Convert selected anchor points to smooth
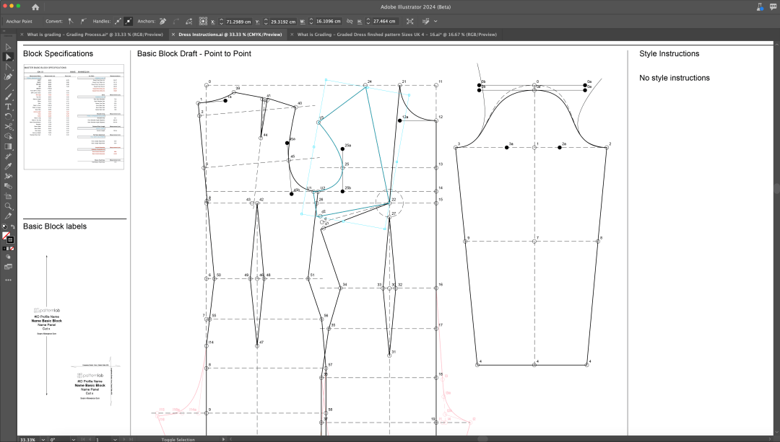This screenshot has width=780, height=442. (82, 22)
